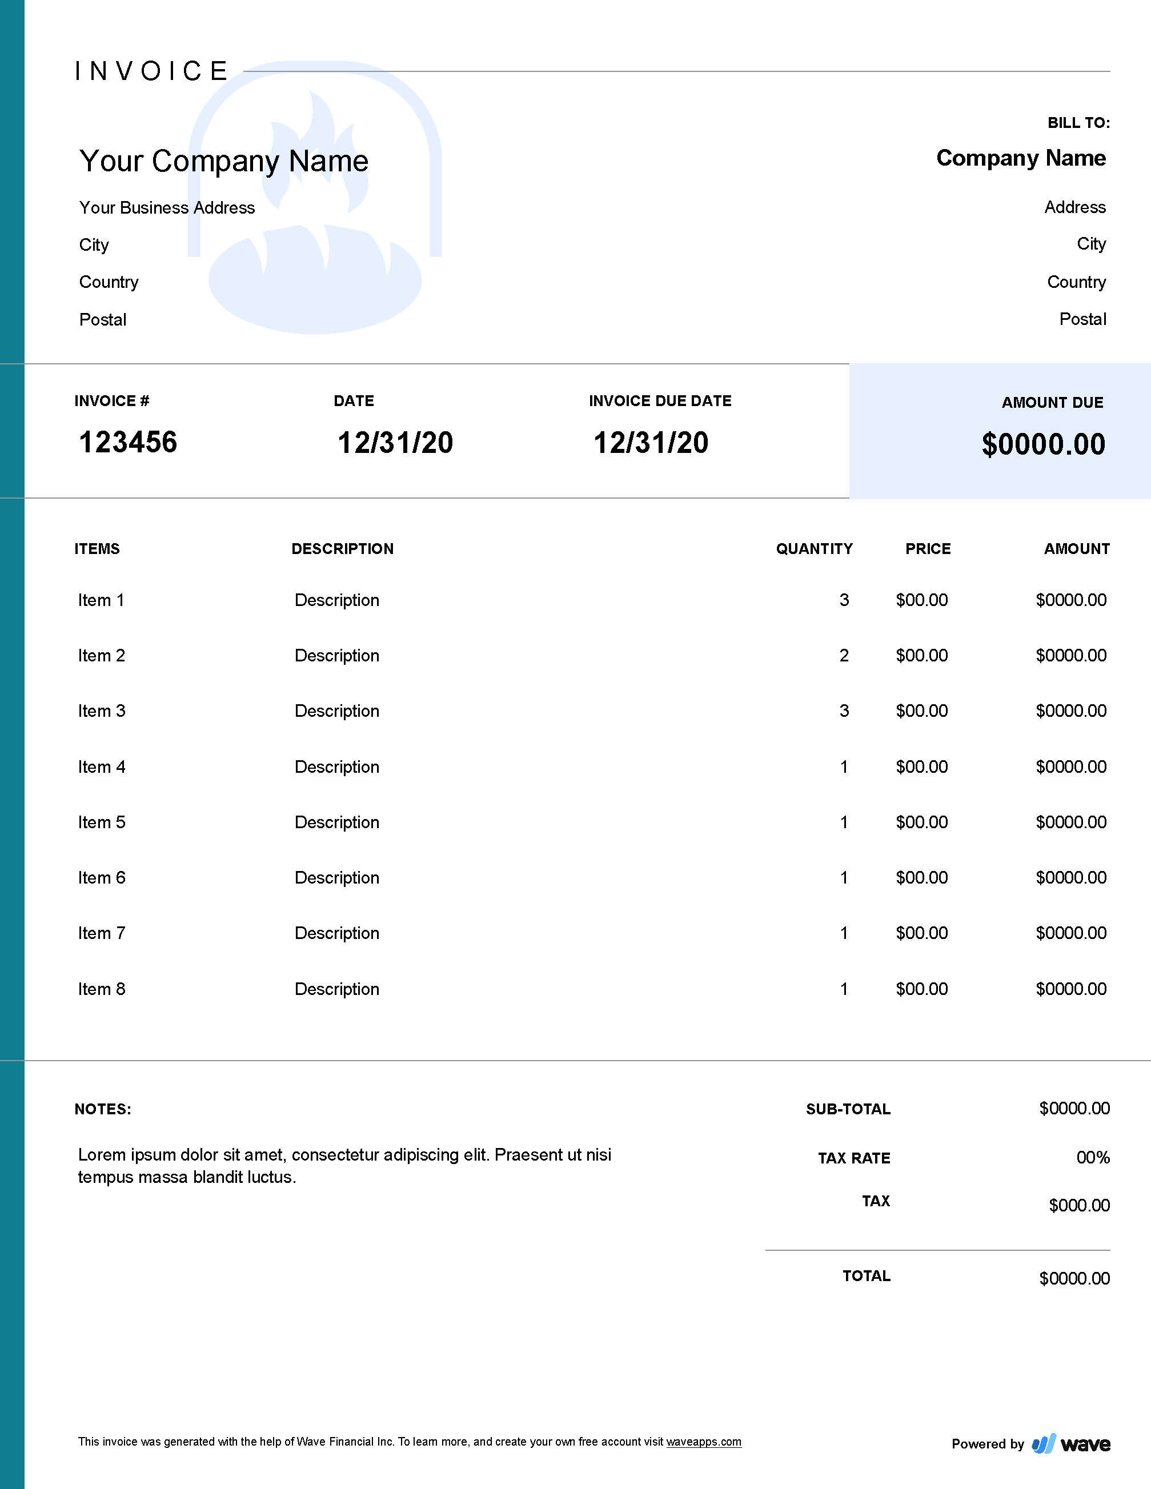Screen dimensions: 1151x1489
Task: Click the $0000.00 amount in Item 8 row
Action: click(x=1071, y=989)
